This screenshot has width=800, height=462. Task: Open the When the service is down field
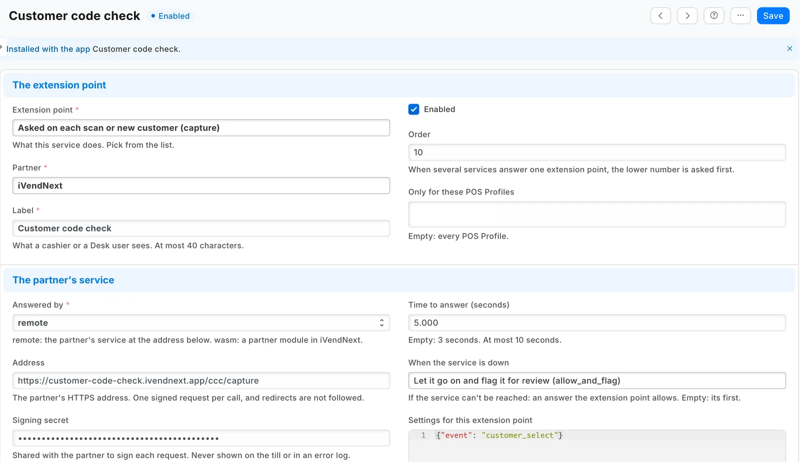597,380
